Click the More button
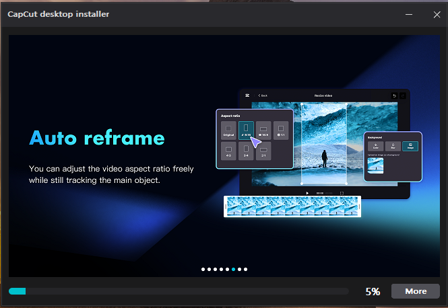This screenshot has width=448, height=308. [x=416, y=291]
